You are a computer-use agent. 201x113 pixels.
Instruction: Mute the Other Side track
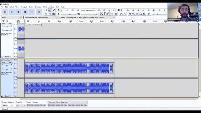[4, 62]
